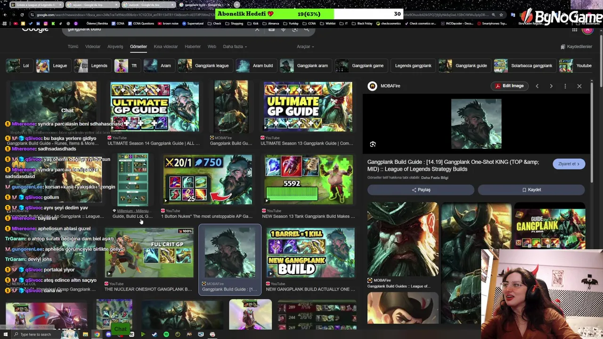Show previous image with left arrow
Image resolution: width=603 pixels, height=339 pixels.
click(x=537, y=86)
